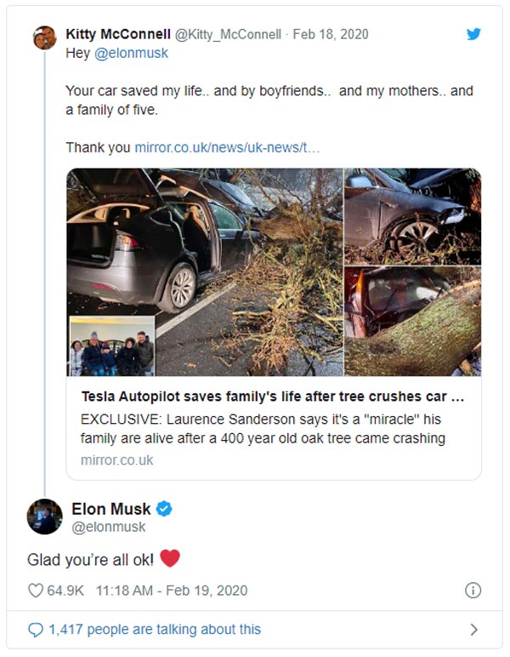
Task: Open the Feb 18, 2020 date link
Action: (331, 36)
